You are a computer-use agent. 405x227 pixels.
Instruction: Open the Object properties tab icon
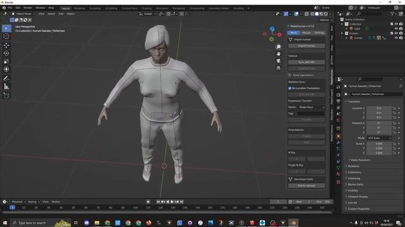339,136
